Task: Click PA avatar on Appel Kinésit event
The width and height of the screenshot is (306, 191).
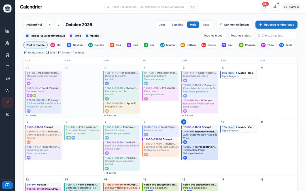Action: click(x=185, y=80)
